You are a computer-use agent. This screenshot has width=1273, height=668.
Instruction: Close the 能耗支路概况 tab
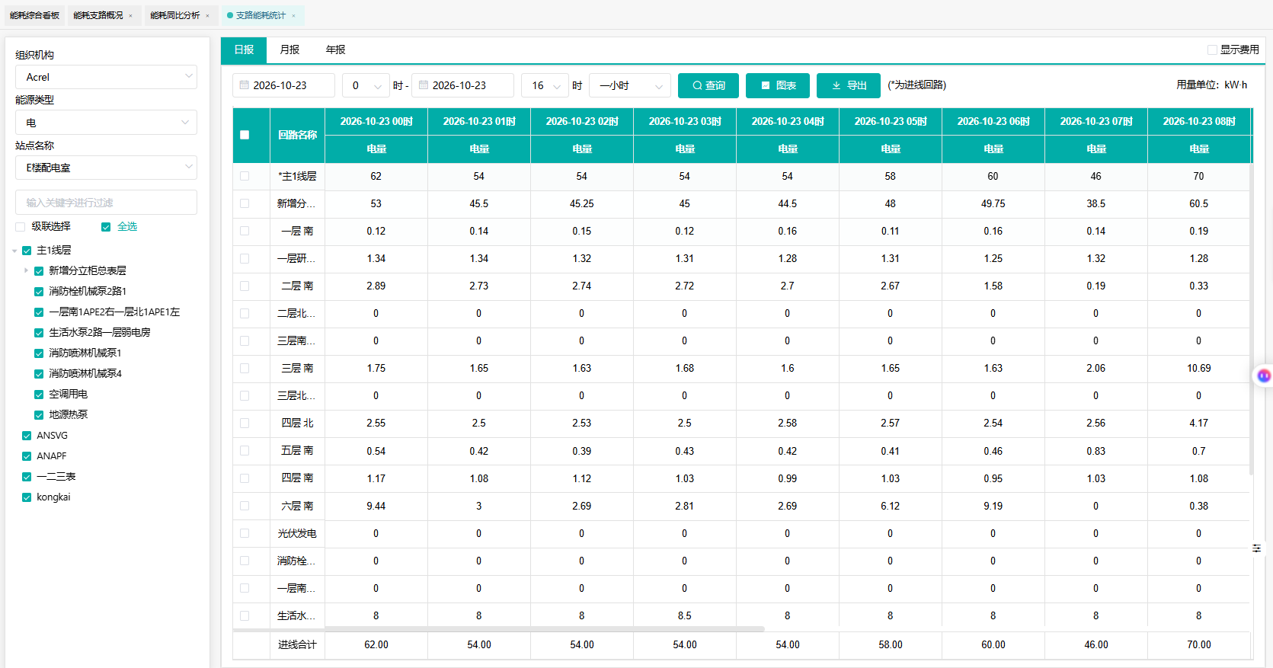pyautogui.click(x=131, y=15)
